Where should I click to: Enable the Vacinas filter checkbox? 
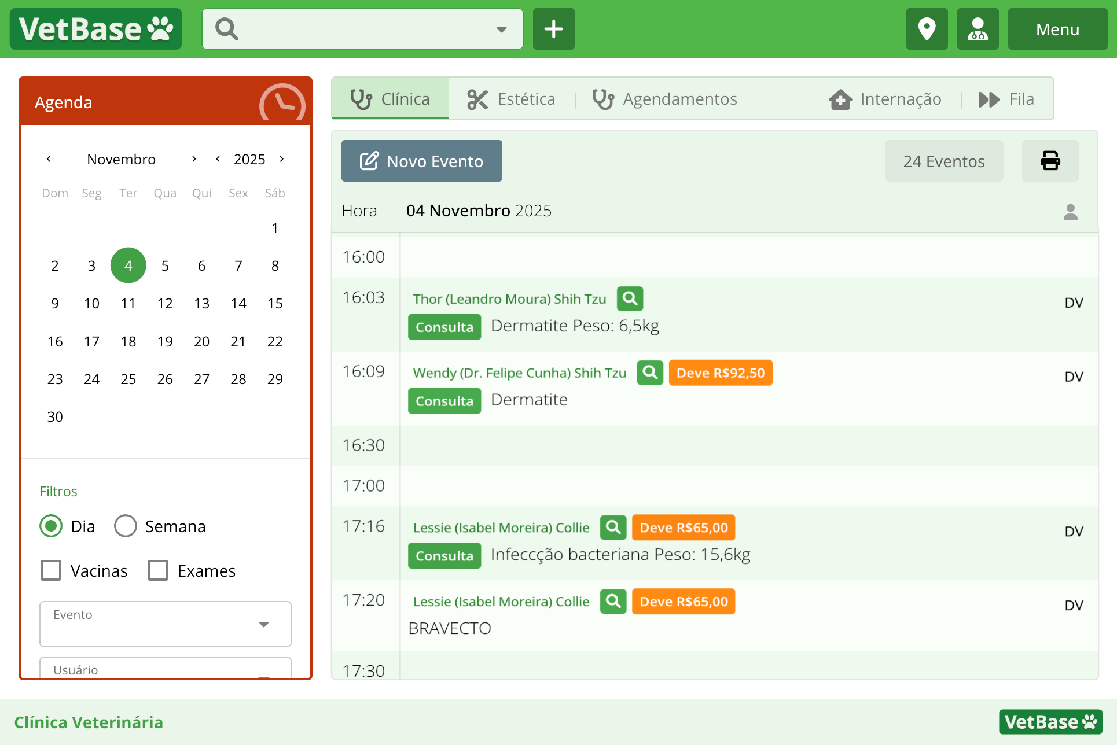(x=51, y=570)
